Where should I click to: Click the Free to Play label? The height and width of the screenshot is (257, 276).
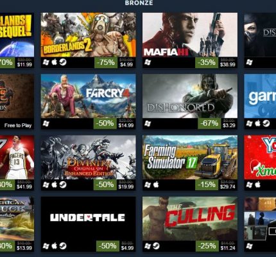point(18,125)
